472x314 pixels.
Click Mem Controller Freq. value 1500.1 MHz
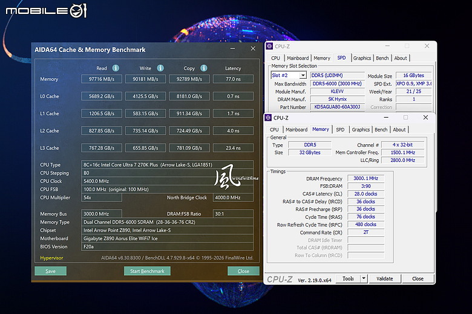point(403,153)
